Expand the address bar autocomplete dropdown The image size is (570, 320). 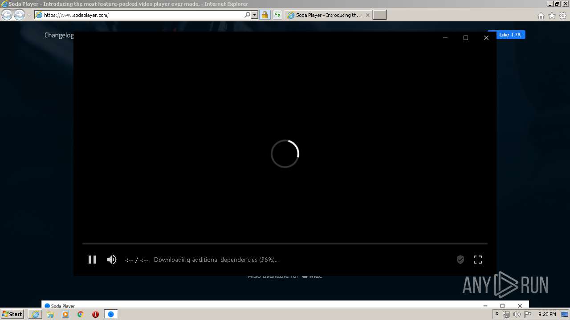[x=255, y=15]
